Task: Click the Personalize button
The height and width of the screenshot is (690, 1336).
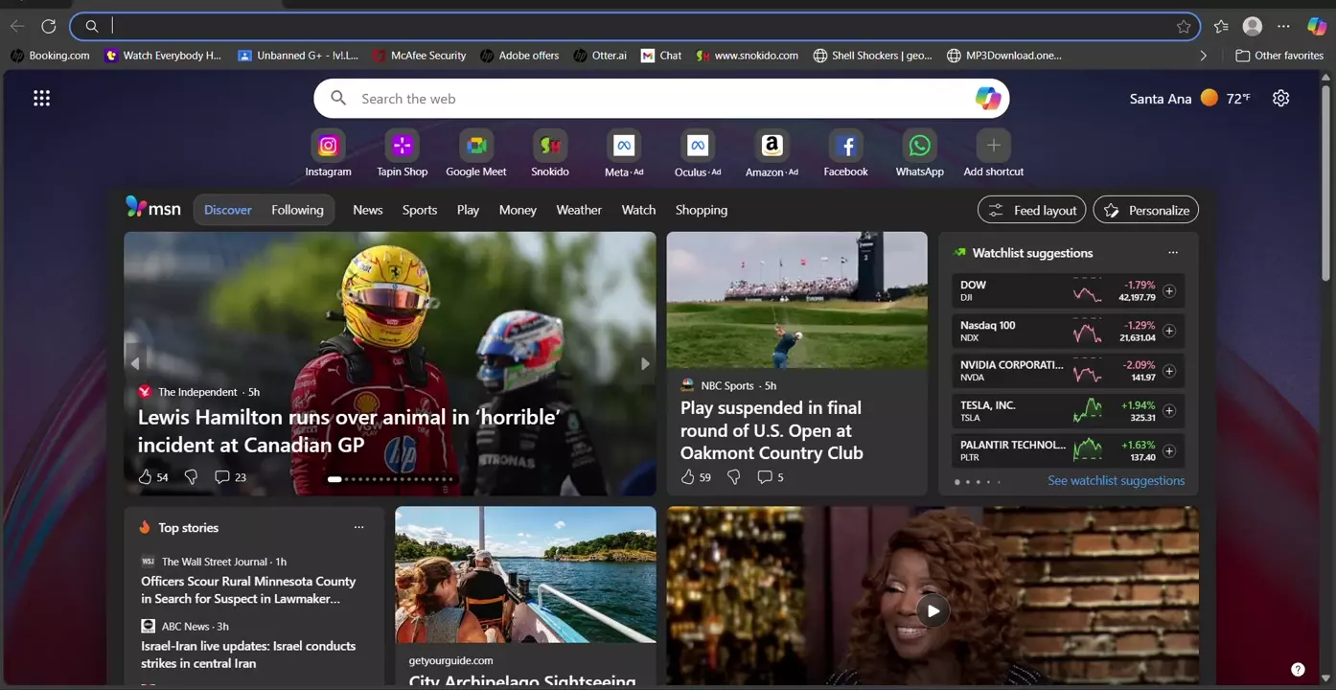Action: [1145, 210]
